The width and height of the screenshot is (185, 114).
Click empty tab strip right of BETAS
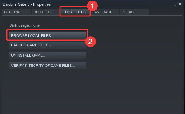165,12
